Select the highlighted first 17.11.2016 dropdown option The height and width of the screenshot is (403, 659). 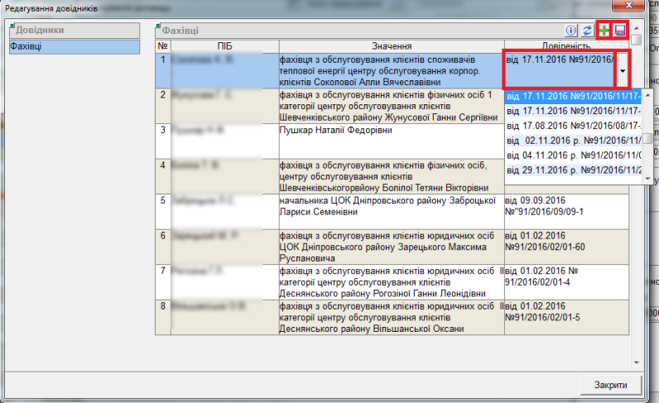pyautogui.click(x=573, y=96)
